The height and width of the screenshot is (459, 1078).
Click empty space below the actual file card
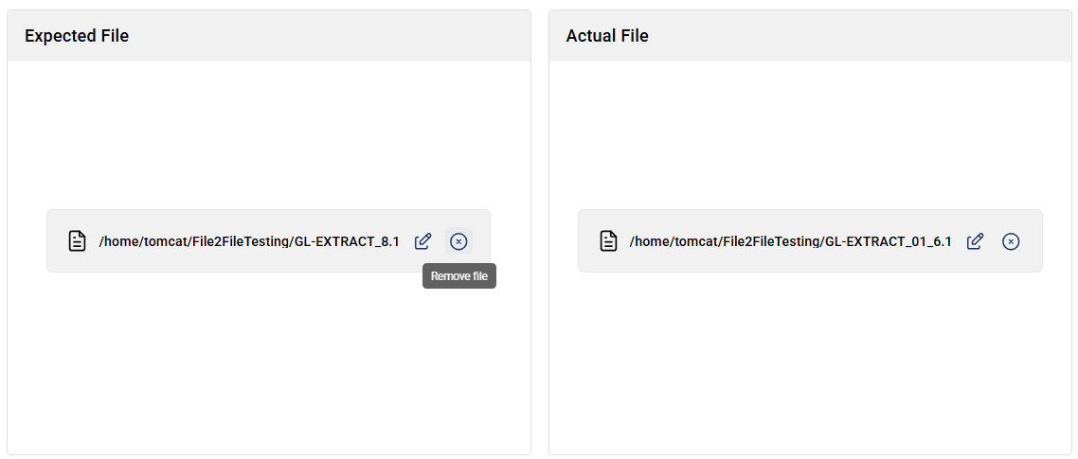click(810, 364)
